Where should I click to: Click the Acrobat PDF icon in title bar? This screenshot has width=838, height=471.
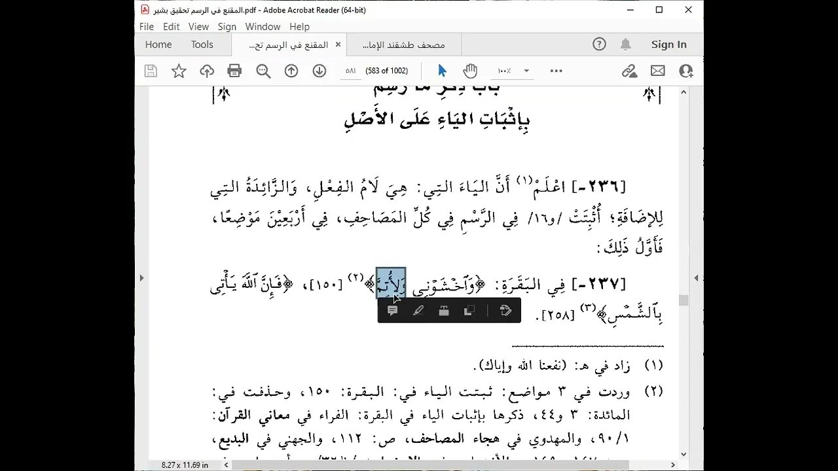point(145,10)
